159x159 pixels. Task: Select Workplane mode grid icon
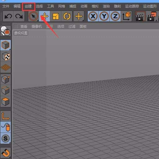point(6,68)
